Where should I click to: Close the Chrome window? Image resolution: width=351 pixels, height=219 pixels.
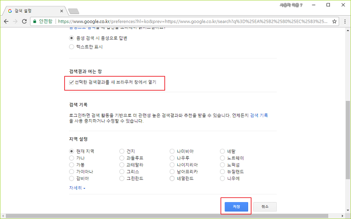pyautogui.click(x=343, y=5)
